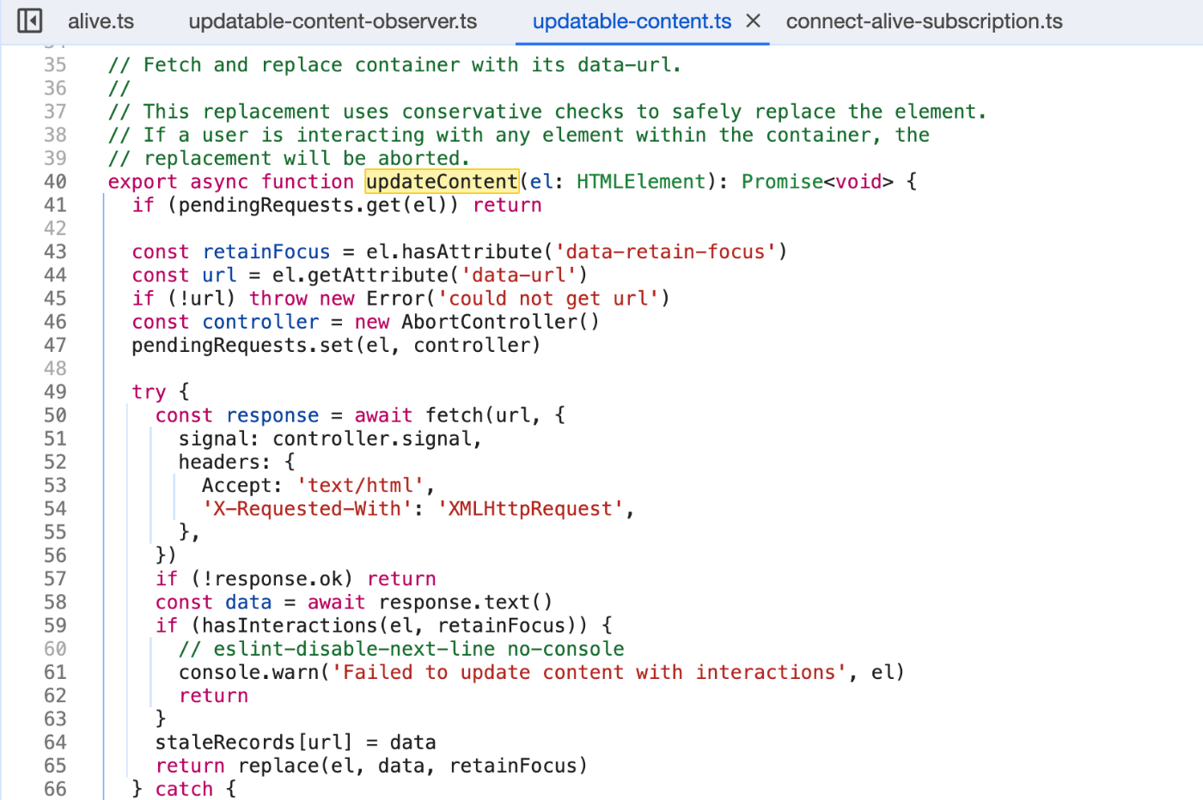
Task: Click the console.warn statement on line 61
Action: tap(249, 672)
